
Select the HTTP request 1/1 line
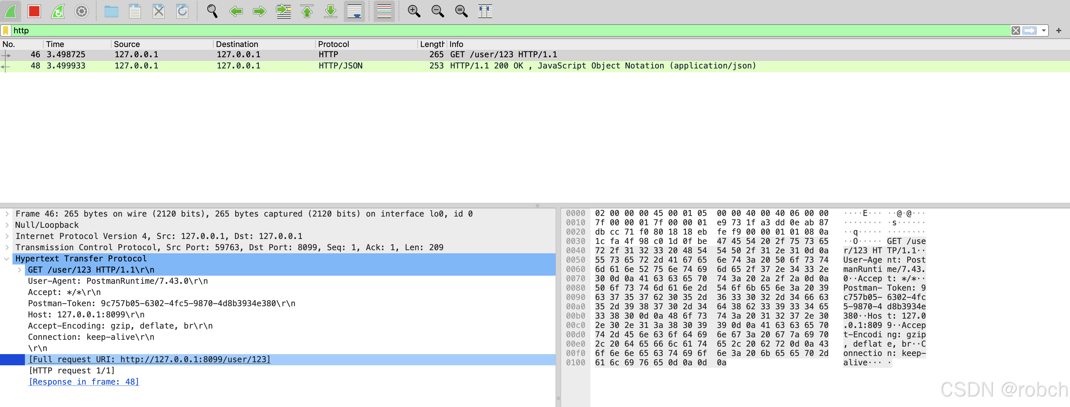[x=71, y=371]
